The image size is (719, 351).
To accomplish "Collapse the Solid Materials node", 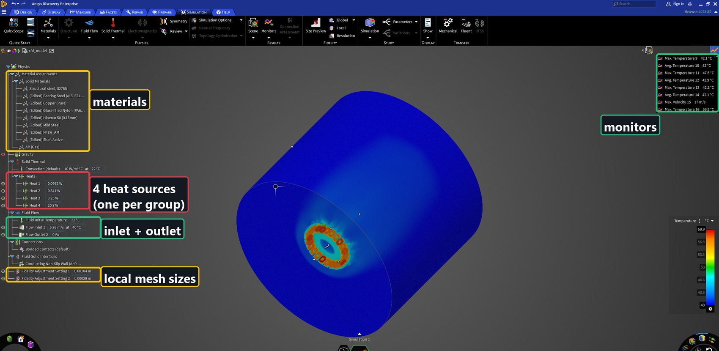I will click(16, 81).
